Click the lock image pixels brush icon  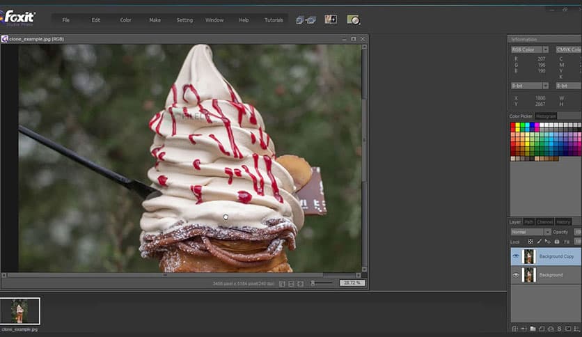click(541, 242)
